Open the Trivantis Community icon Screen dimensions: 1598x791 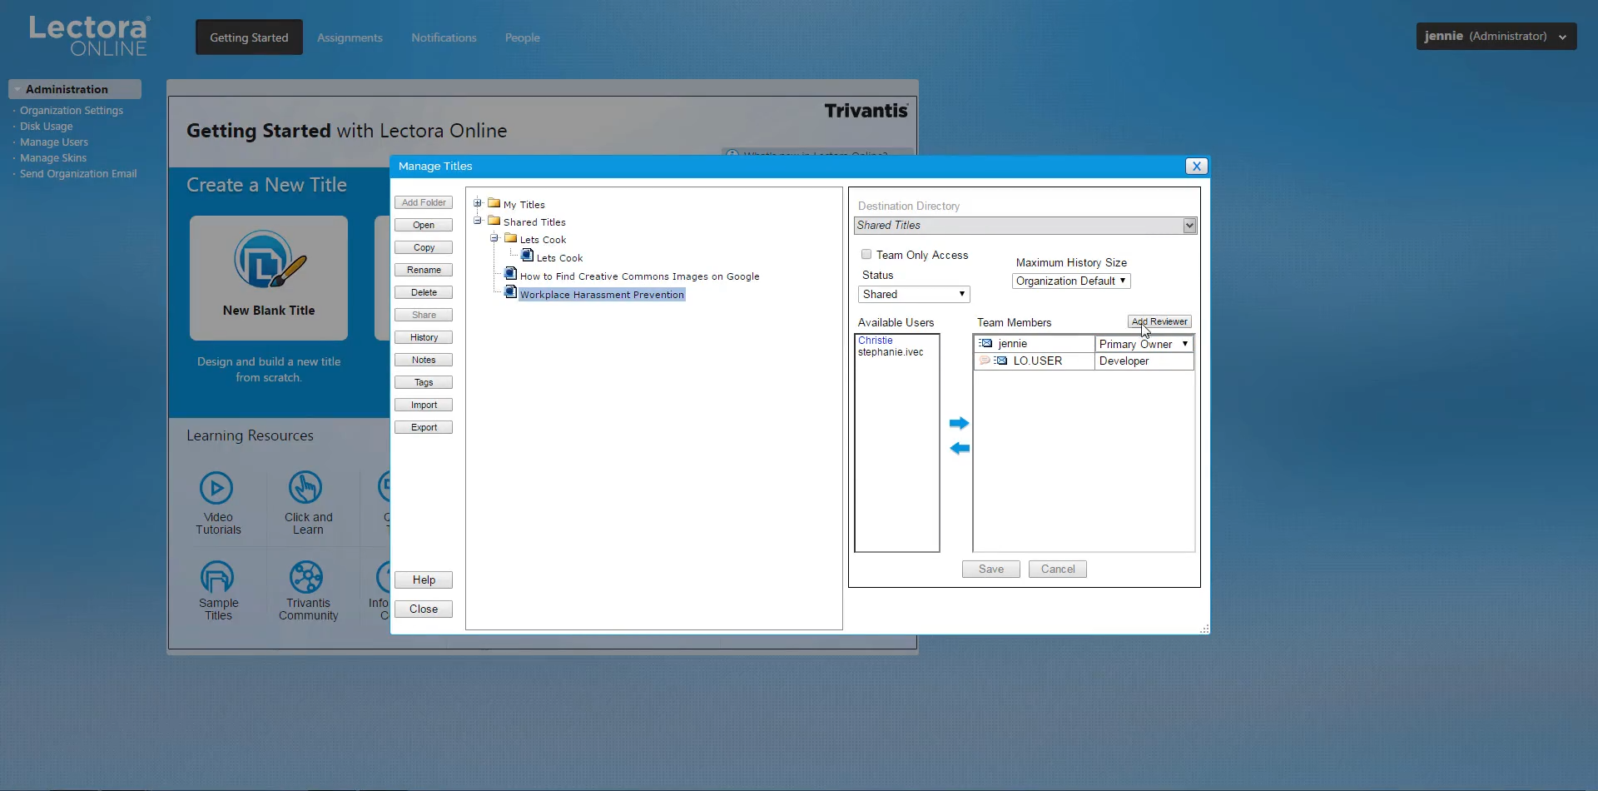pyautogui.click(x=306, y=577)
